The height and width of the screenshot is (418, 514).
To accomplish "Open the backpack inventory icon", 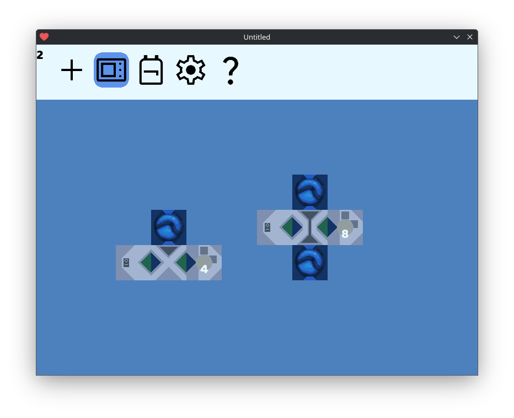I will pyautogui.click(x=151, y=70).
